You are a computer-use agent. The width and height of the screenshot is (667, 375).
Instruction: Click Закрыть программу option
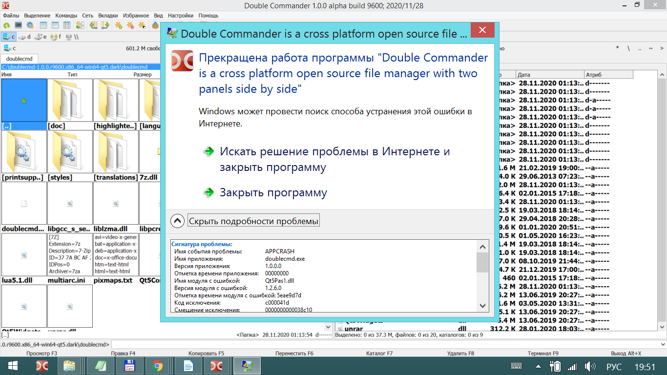coord(273,192)
